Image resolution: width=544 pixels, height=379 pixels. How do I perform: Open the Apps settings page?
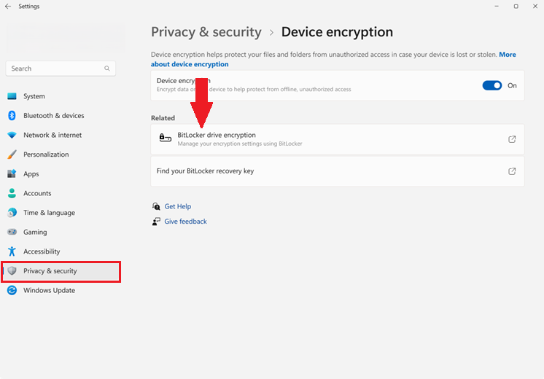(x=31, y=174)
